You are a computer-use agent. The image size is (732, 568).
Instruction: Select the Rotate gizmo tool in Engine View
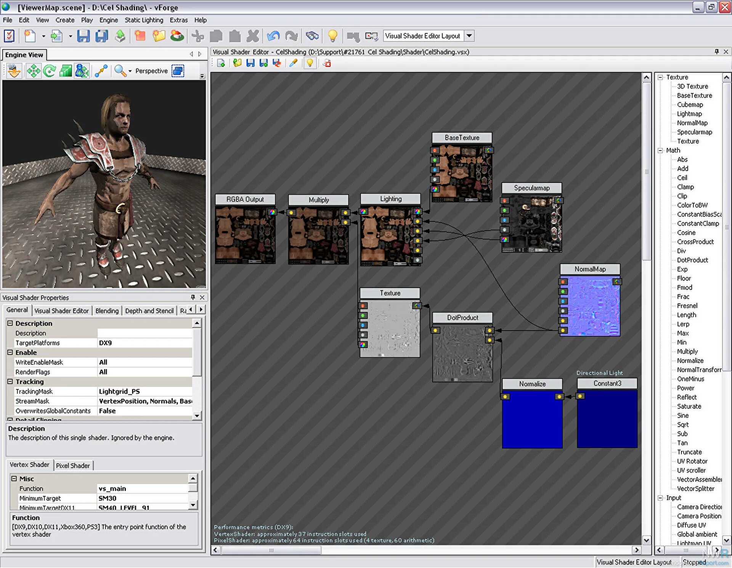coord(50,71)
